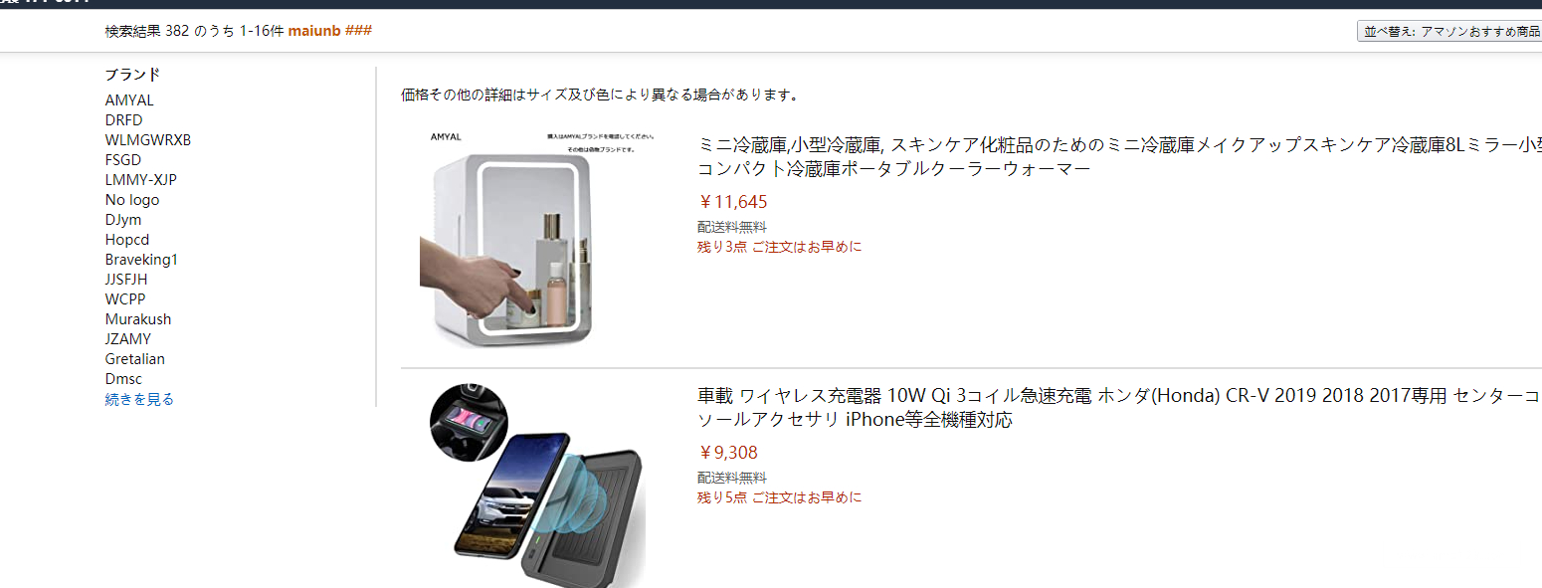Image resolution: width=1542 pixels, height=588 pixels.
Task: Filter results by Murakush brand
Action: click(x=138, y=319)
